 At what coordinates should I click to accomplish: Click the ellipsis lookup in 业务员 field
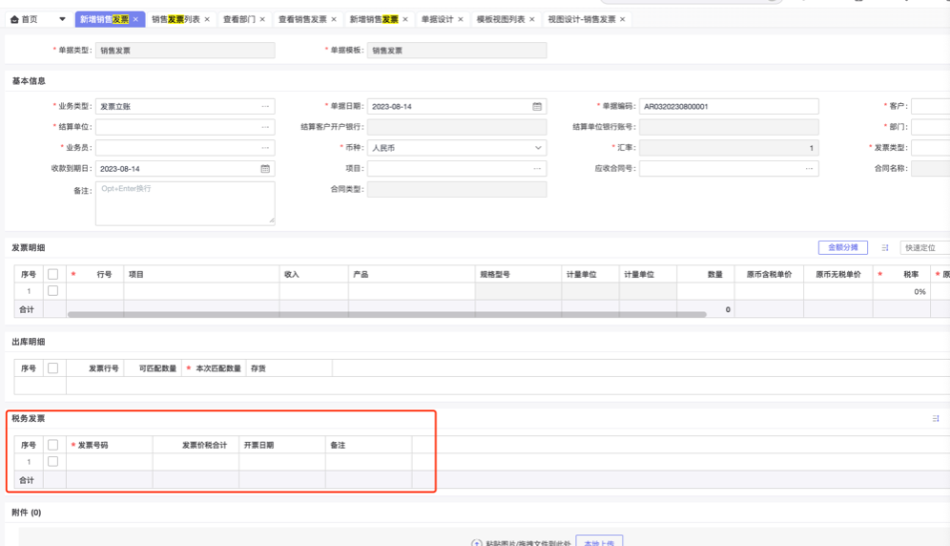(265, 148)
